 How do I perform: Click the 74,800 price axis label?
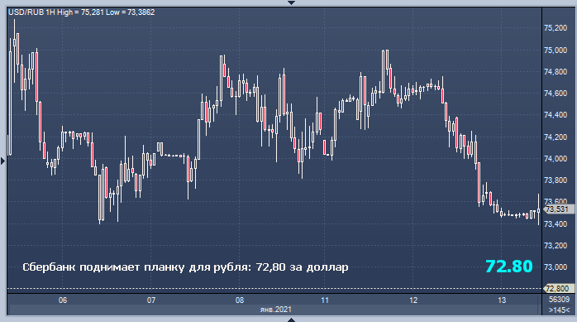pyautogui.click(x=556, y=72)
